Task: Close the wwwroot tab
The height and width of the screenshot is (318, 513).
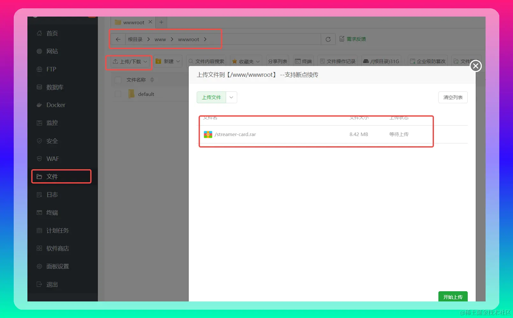Action: point(150,22)
